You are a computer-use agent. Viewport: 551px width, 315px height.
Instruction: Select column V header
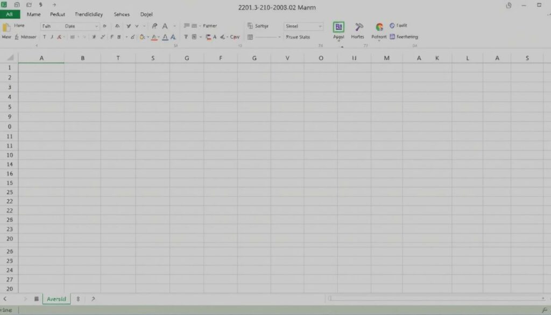point(287,58)
